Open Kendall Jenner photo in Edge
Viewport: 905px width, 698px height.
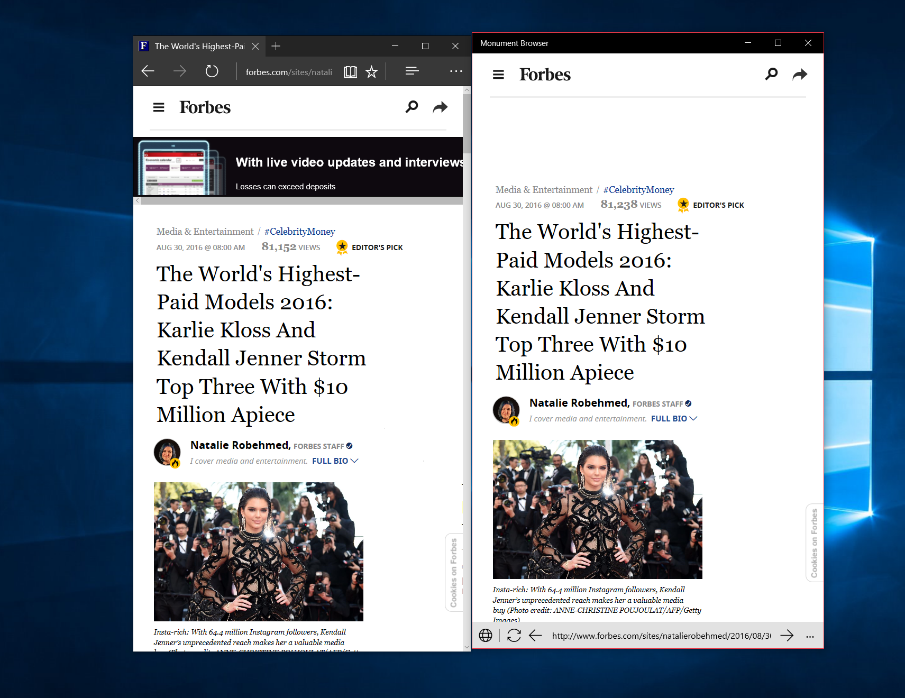[x=259, y=552]
